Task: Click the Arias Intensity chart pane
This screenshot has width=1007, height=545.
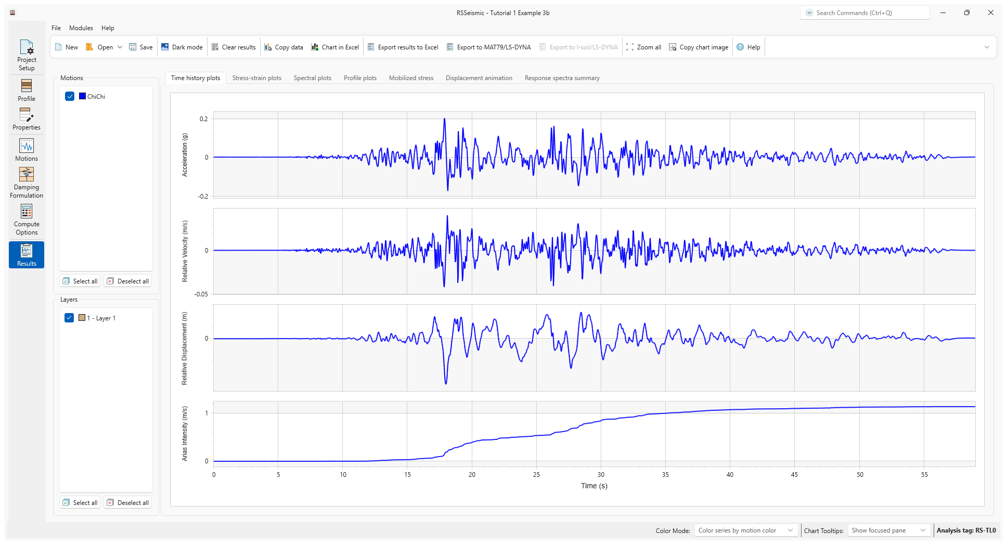Action: pyautogui.click(x=594, y=434)
